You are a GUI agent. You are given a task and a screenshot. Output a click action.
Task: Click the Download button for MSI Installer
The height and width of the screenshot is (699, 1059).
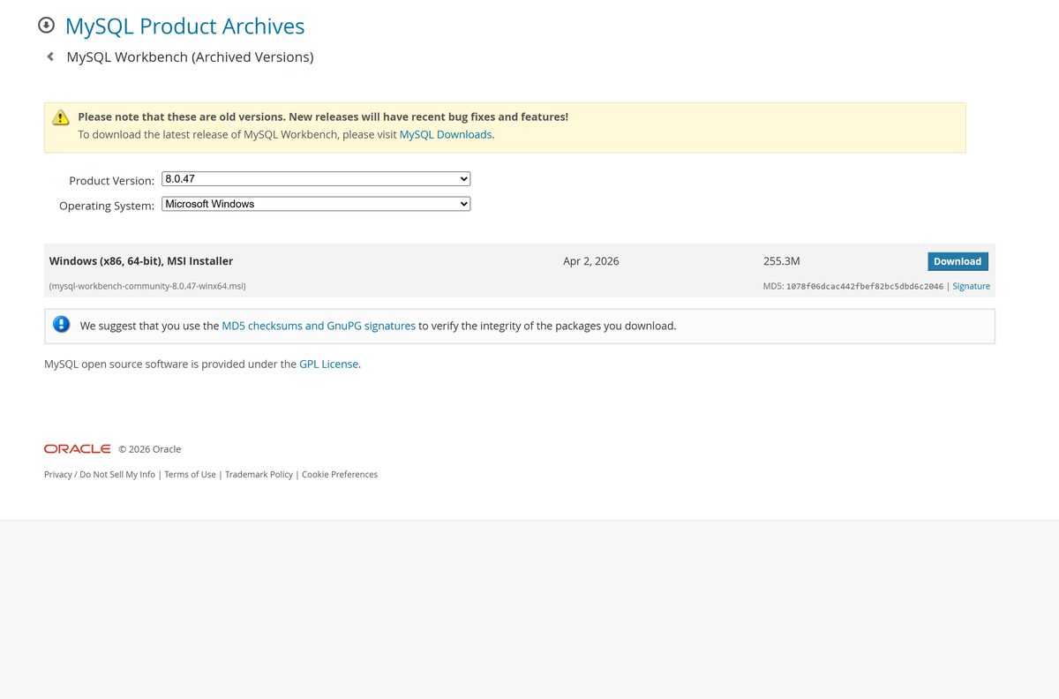[x=958, y=261]
